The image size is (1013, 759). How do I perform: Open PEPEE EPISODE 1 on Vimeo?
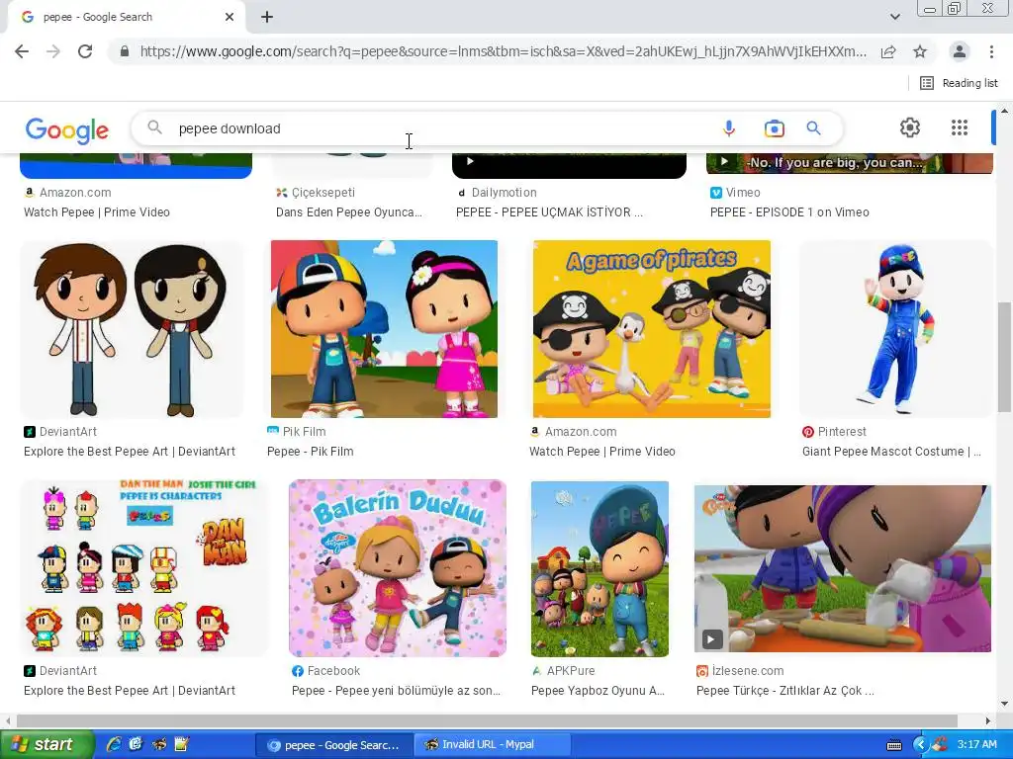click(789, 212)
